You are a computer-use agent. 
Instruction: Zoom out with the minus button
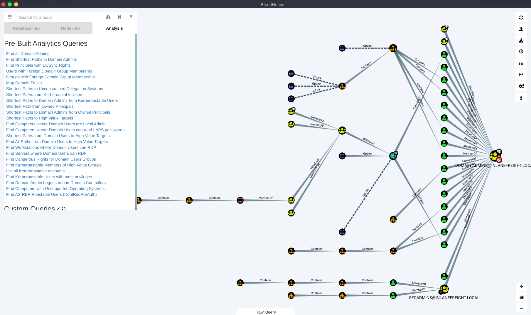click(521, 308)
